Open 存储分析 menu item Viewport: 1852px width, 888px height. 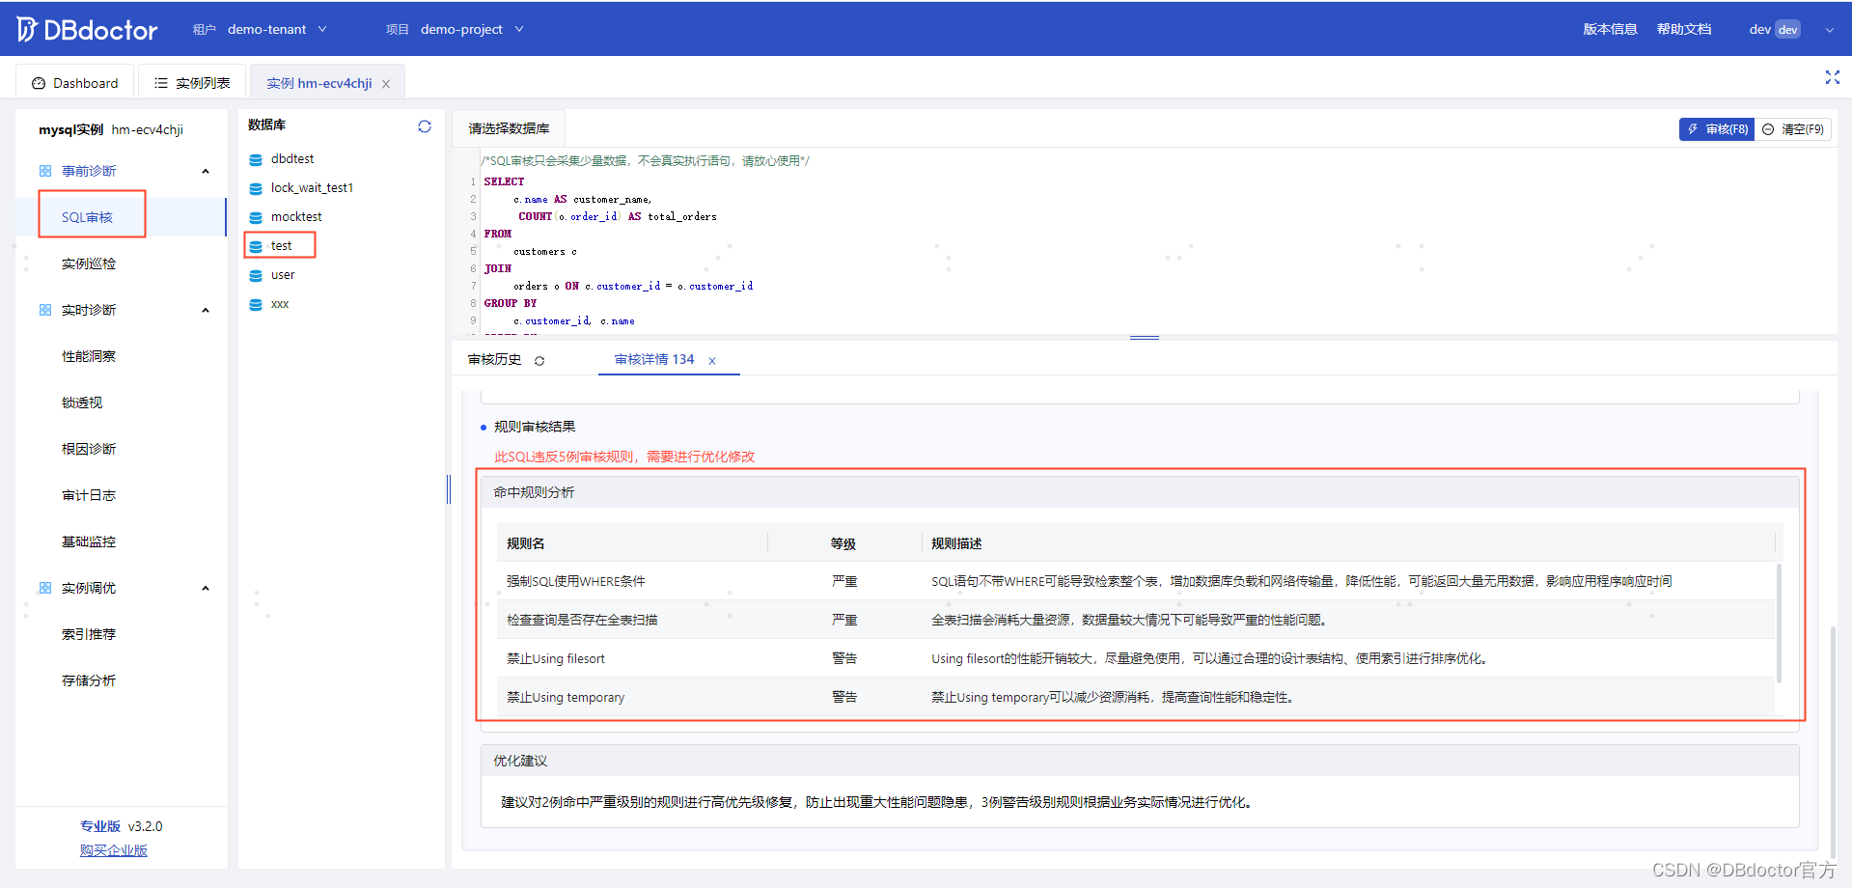89,680
